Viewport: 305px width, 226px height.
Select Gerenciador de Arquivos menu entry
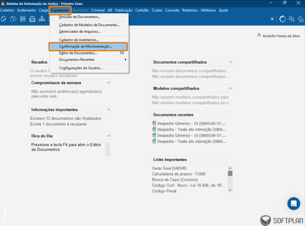(x=89, y=32)
